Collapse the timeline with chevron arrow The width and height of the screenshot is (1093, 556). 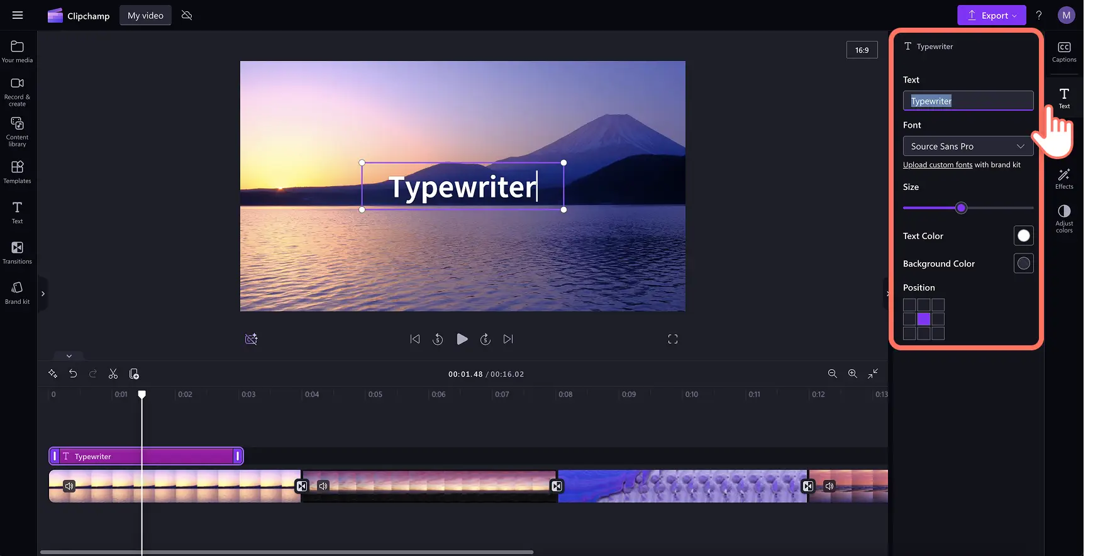pyautogui.click(x=69, y=356)
